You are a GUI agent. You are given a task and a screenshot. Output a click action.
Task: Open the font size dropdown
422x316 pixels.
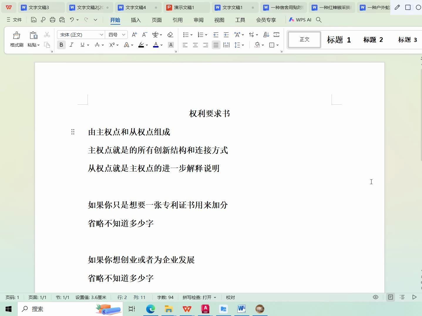click(x=124, y=35)
